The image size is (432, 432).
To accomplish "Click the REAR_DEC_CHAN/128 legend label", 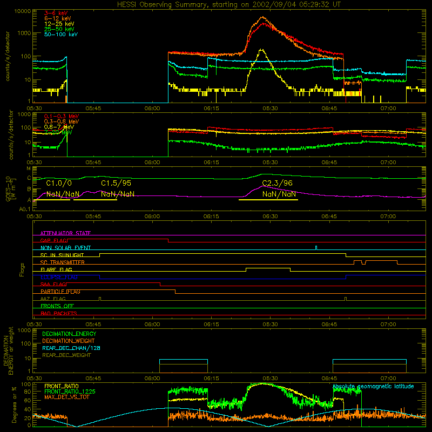I will coord(71,348).
